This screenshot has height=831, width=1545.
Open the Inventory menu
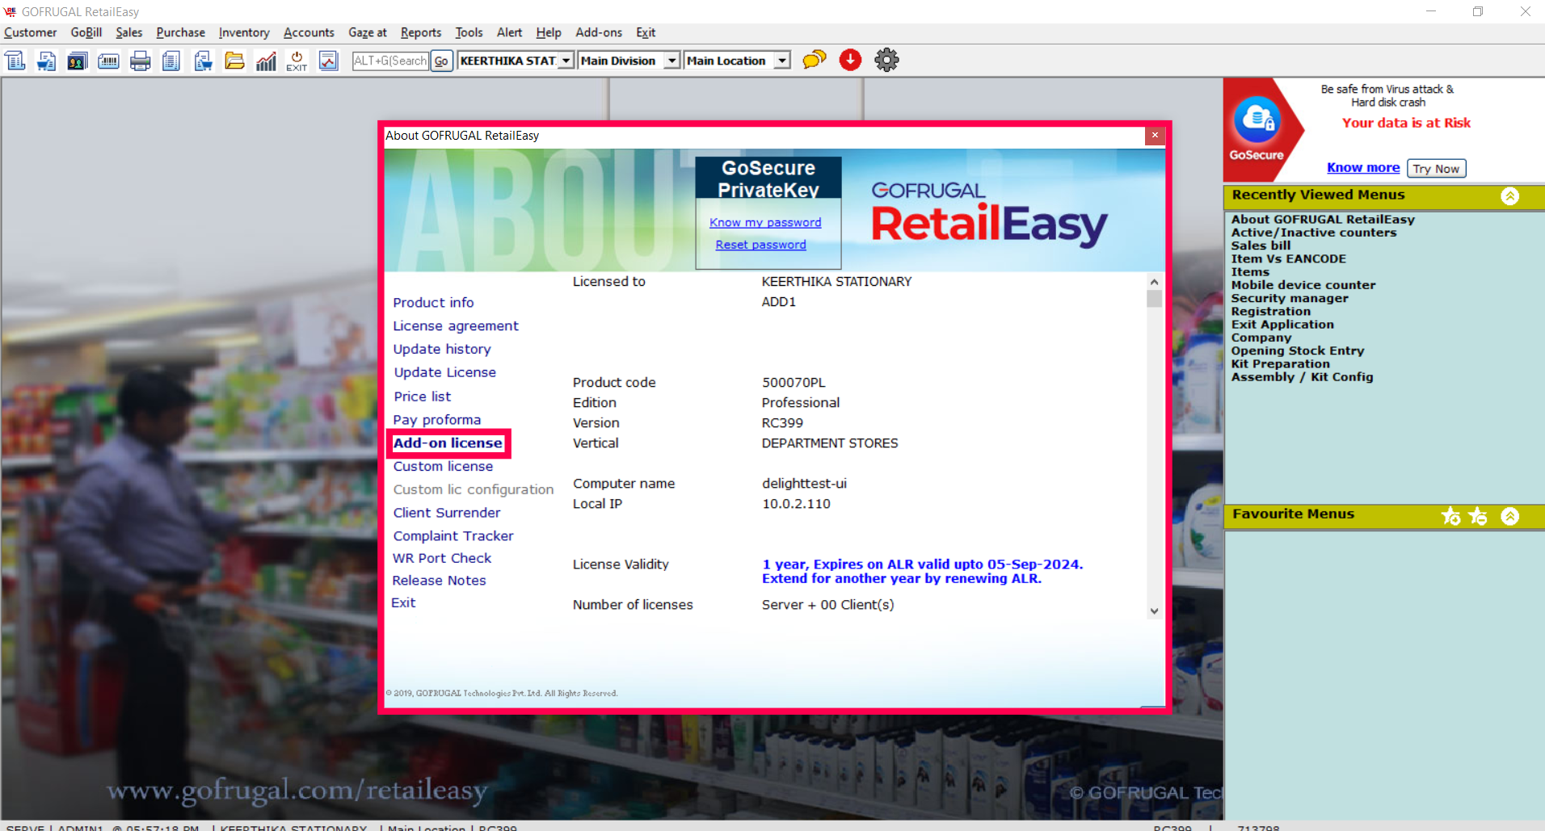244,32
